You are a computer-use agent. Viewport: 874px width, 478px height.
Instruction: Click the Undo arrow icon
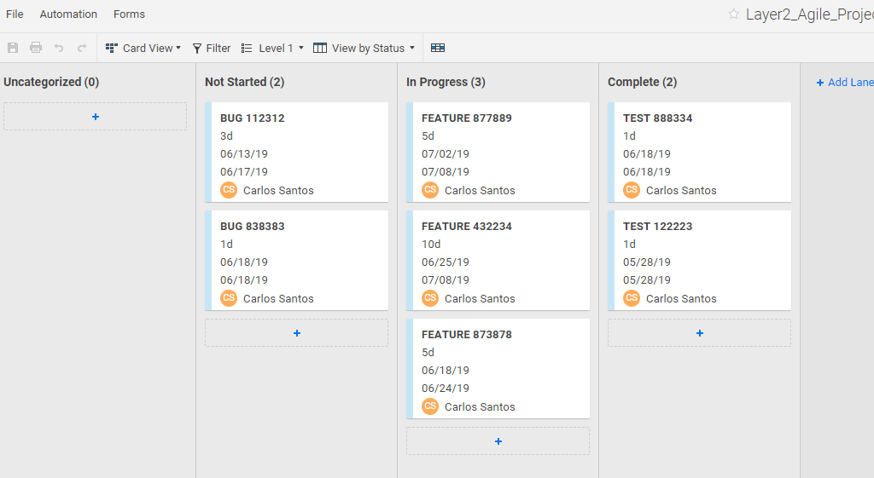[59, 49]
